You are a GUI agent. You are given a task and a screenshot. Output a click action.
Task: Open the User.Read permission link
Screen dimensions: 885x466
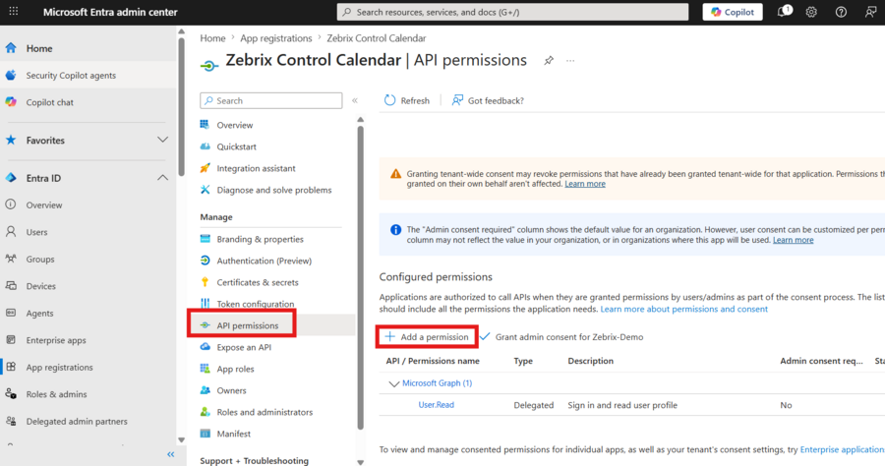coord(436,405)
